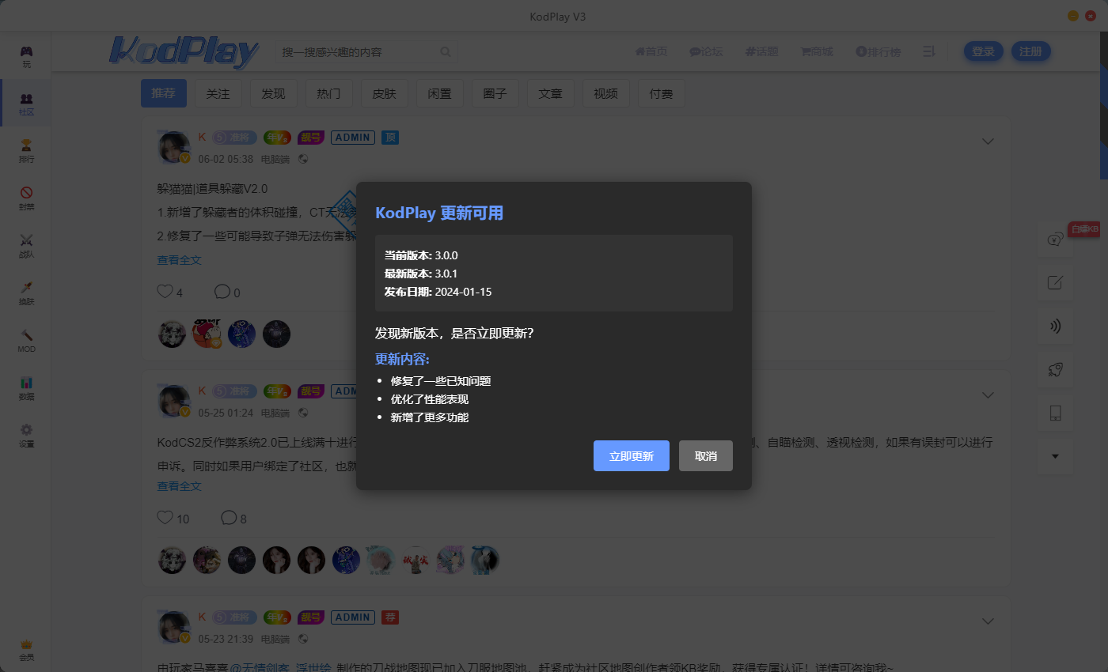Click the 发布日期: 2024-01-15 text
1108x672 pixels.
(x=438, y=292)
